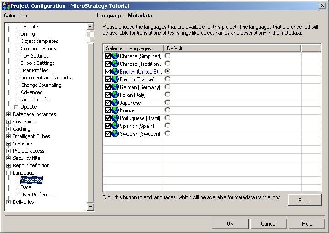Image resolution: width=329 pixels, height=233 pixels.
Task: Set German (Germany) as default language
Action: pyautogui.click(x=167, y=87)
